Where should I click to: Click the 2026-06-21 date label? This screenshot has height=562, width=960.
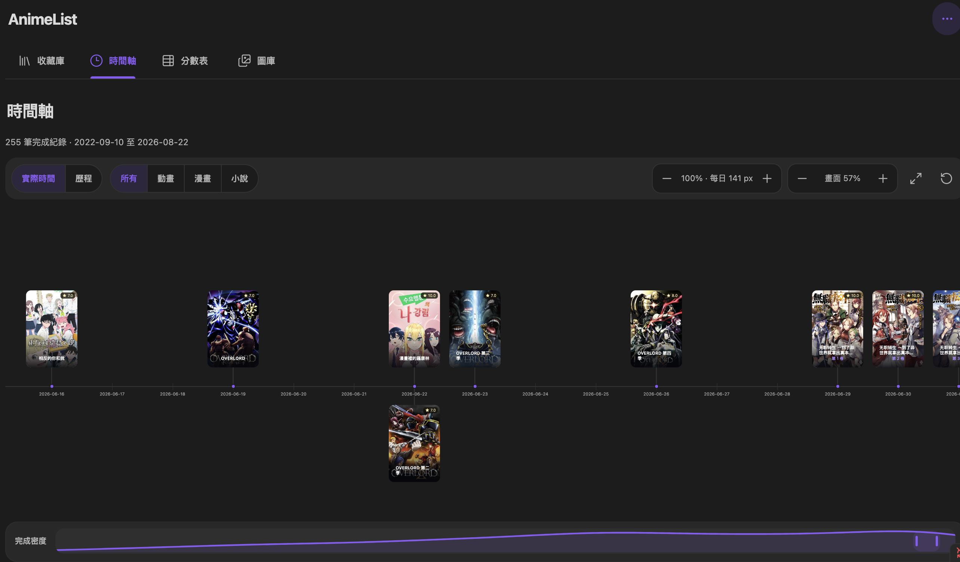354,394
